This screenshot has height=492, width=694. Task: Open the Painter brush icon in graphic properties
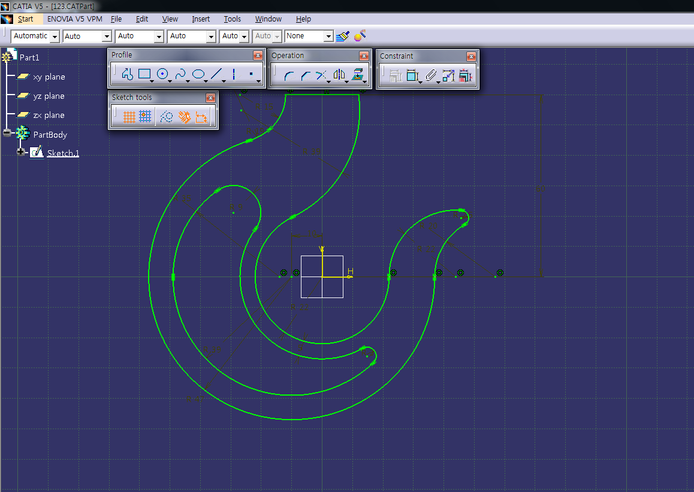pyautogui.click(x=342, y=37)
